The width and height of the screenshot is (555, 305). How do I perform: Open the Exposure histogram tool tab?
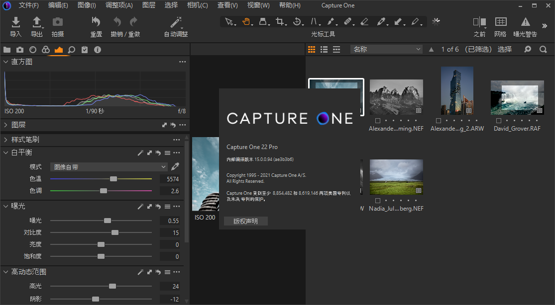(59, 50)
